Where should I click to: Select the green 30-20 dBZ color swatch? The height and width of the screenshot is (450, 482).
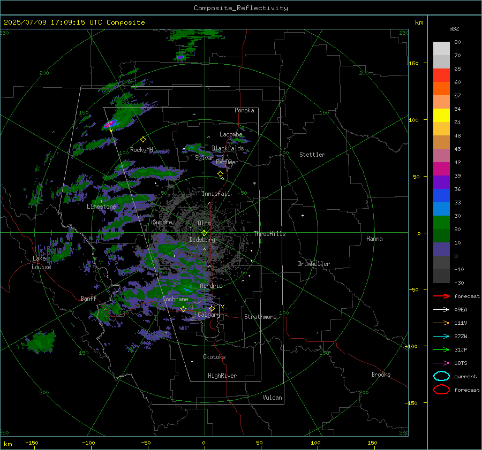click(441, 223)
